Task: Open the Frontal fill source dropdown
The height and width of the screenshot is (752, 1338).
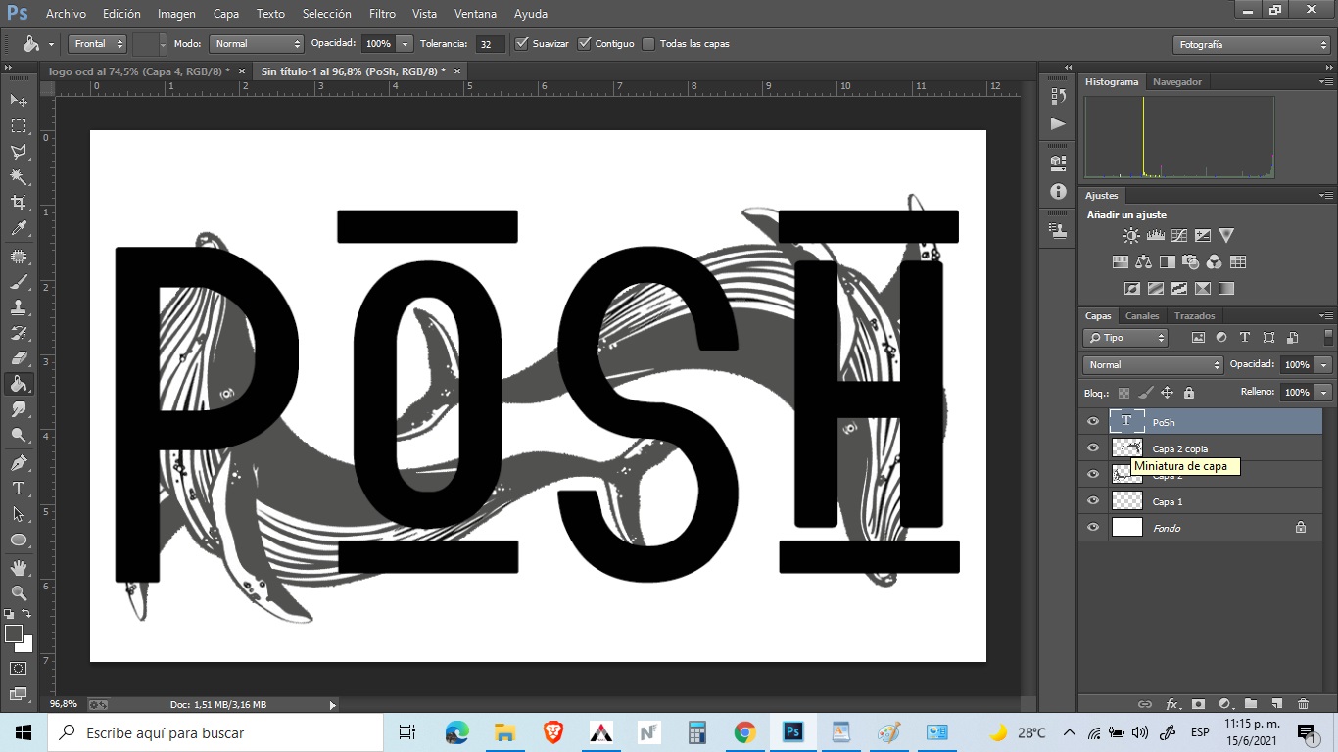Action: pyautogui.click(x=98, y=43)
